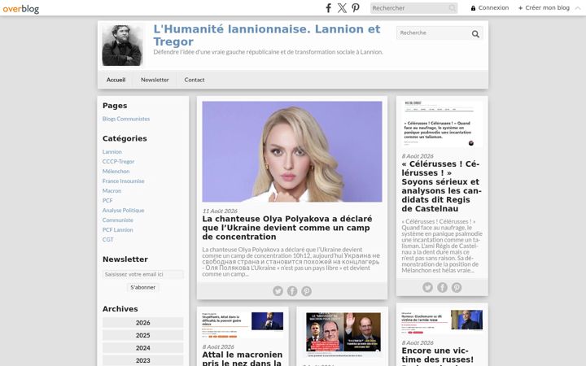Click the S'abonner button
586x366 pixels.
[142, 287]
